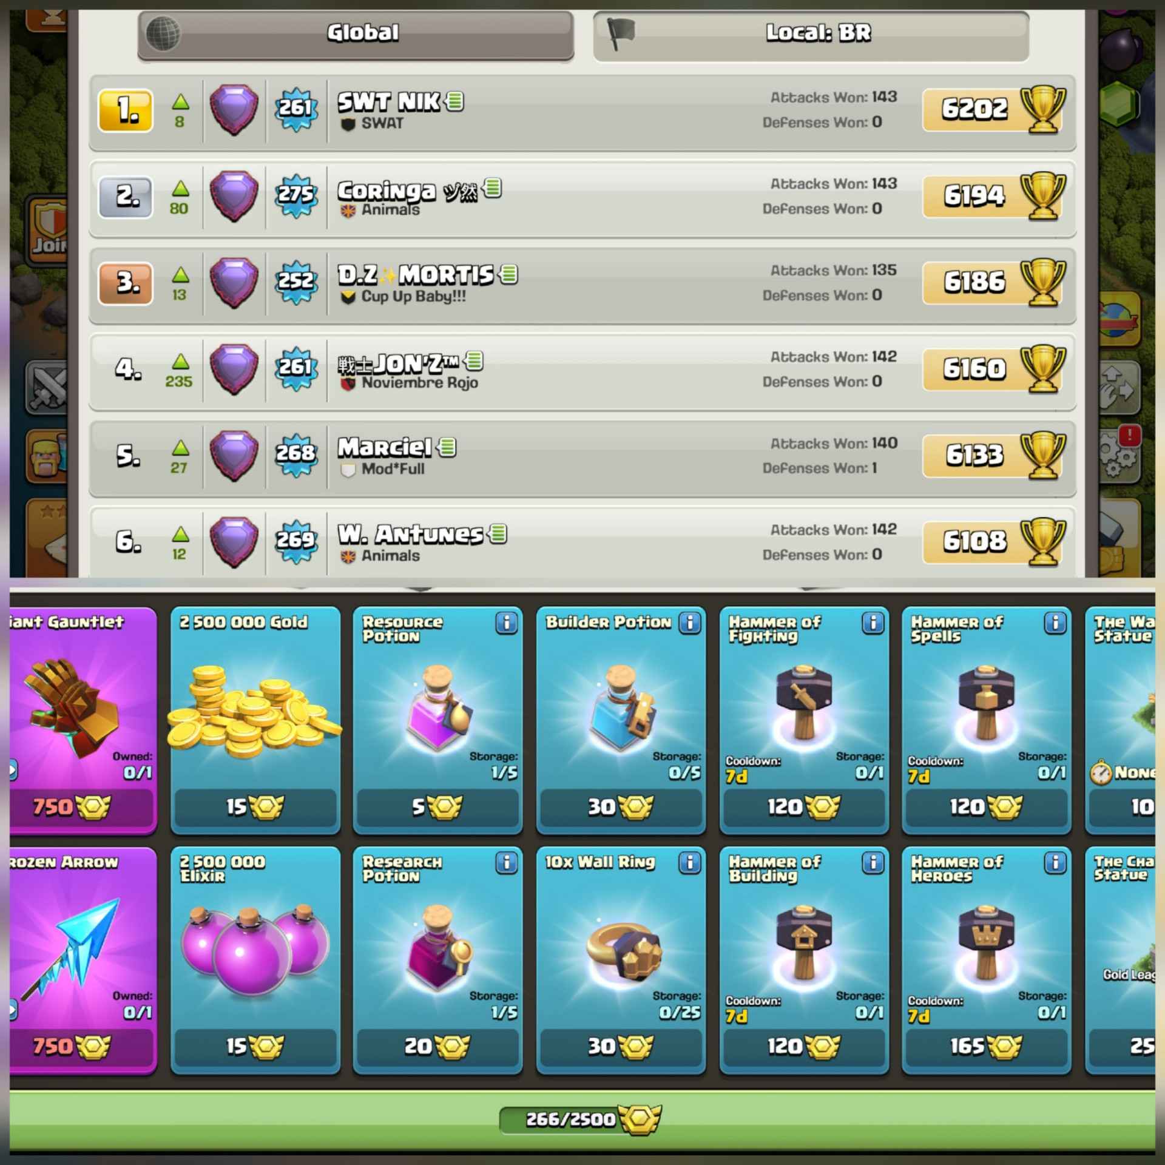Select the Frozen Arrow equipment card
This screenshot has width=1165, height=1165.
(83, 960)
